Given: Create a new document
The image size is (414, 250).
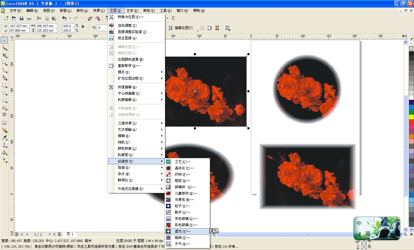Looking at the screenshot, I should 6,18.
